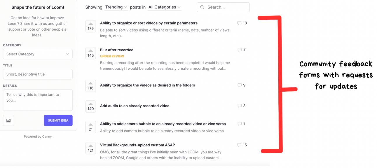Click the posts in label text
The height and width of the screenshot is (168, 377).
click(138, 7)
